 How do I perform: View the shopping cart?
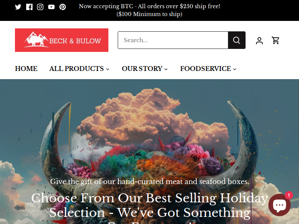coord(275,40)
